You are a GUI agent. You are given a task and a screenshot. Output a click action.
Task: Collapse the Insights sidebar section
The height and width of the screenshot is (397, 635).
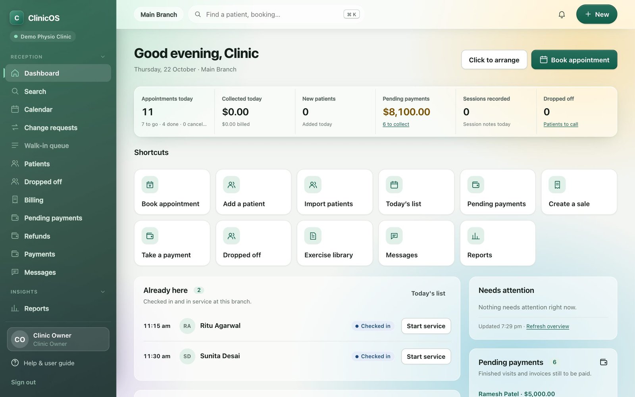pyautogui.click(x=103, y=292)
